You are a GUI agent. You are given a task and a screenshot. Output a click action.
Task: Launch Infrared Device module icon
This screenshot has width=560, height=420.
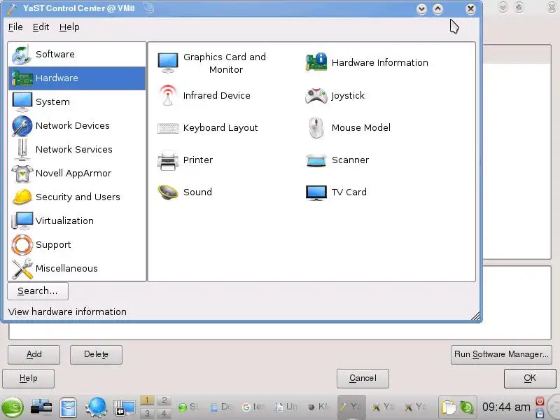point(168,95)
